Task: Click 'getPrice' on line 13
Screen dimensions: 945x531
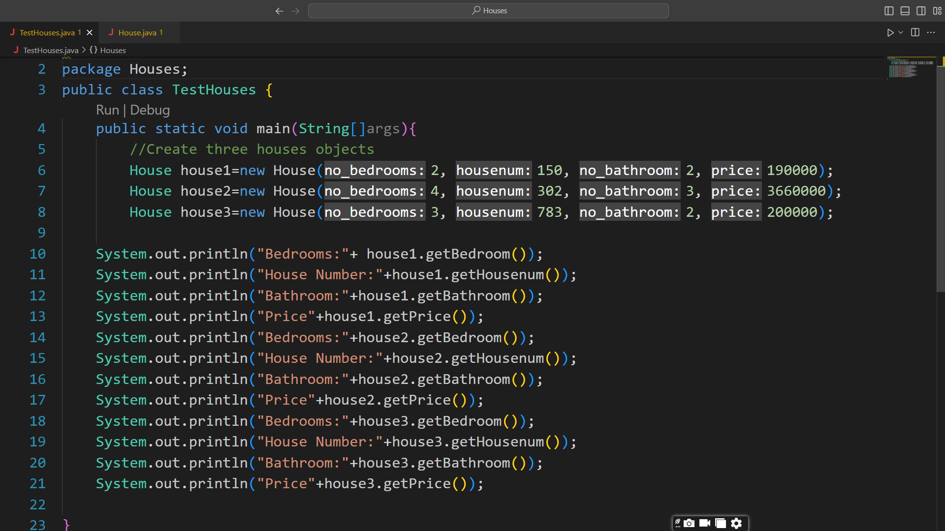Action: click(417, 317)
